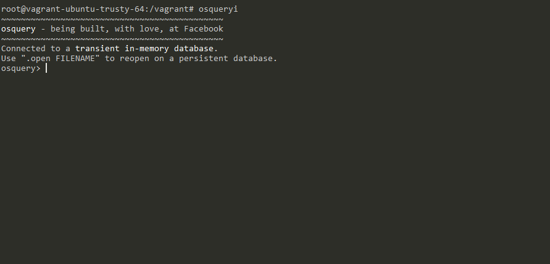Click the bold osquery word in the banner
This screenshot has height=264, width=550.
click(x=19, y=29)
